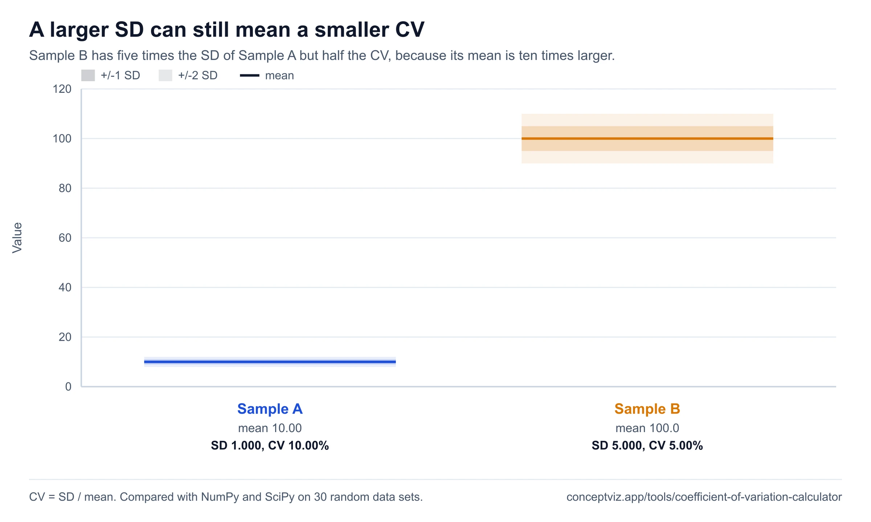Click the SD 1.000, CV 10.00% text

pos(270,446)
